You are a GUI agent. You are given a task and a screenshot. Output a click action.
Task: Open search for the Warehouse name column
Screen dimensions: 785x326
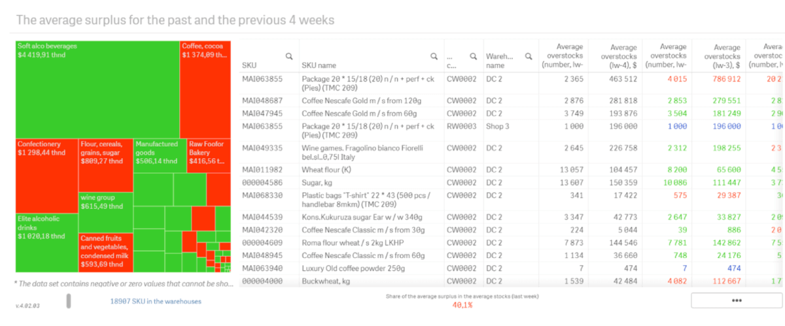pos(529,56)
